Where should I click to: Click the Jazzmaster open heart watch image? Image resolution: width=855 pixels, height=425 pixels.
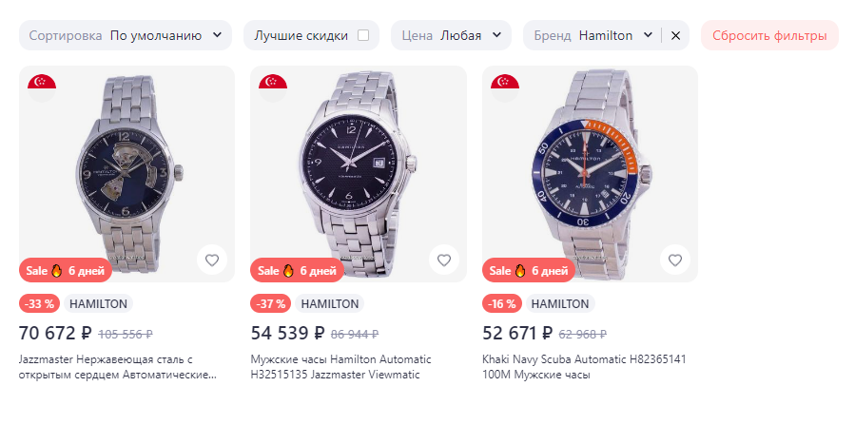[x=126, y=171]
